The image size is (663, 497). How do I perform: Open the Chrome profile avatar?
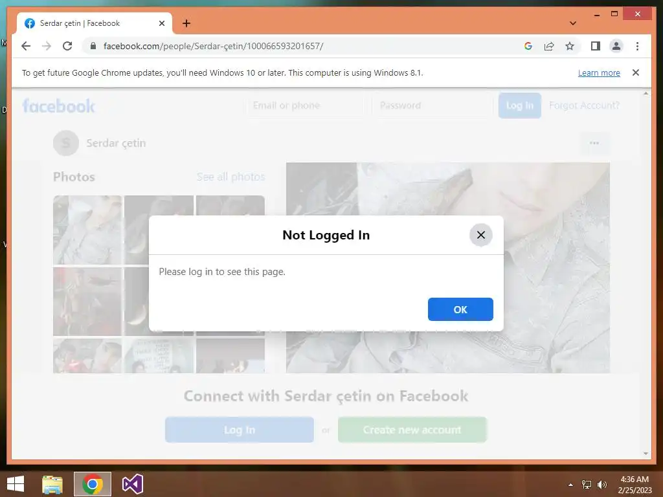(616, 46)
